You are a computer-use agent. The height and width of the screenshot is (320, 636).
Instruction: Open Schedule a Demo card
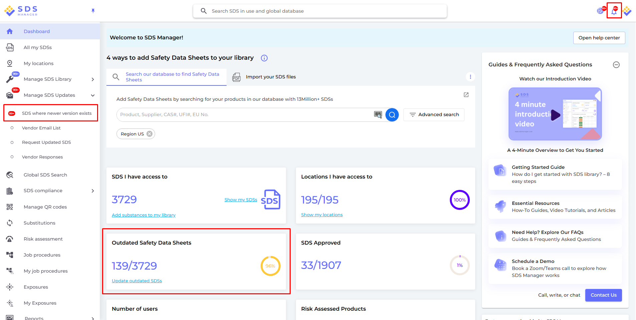pyautogui.click(x=555, y=268)
